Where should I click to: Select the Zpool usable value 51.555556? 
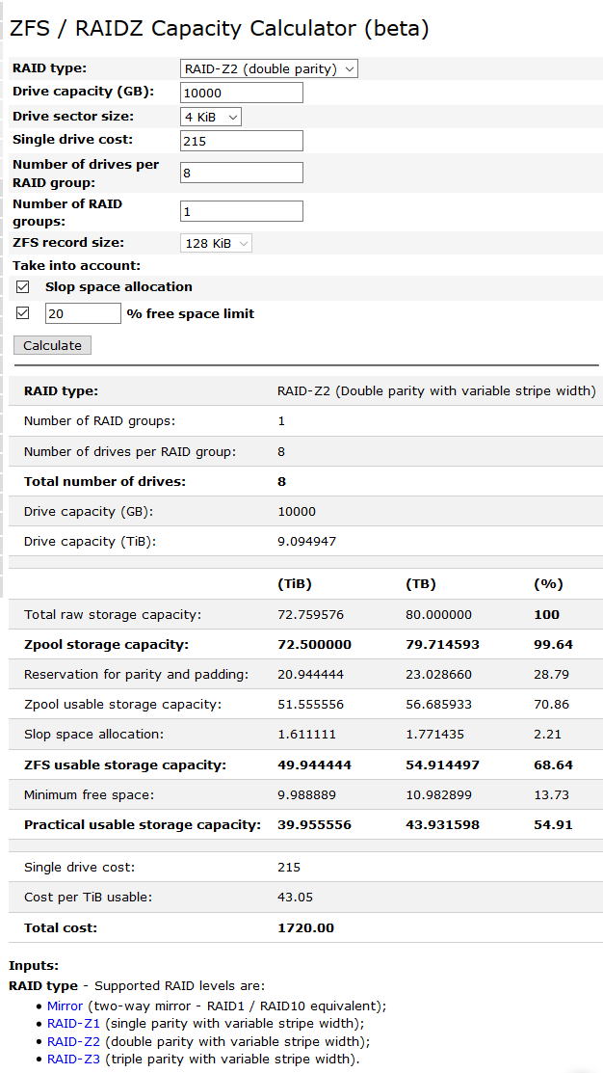pos(310,704)
